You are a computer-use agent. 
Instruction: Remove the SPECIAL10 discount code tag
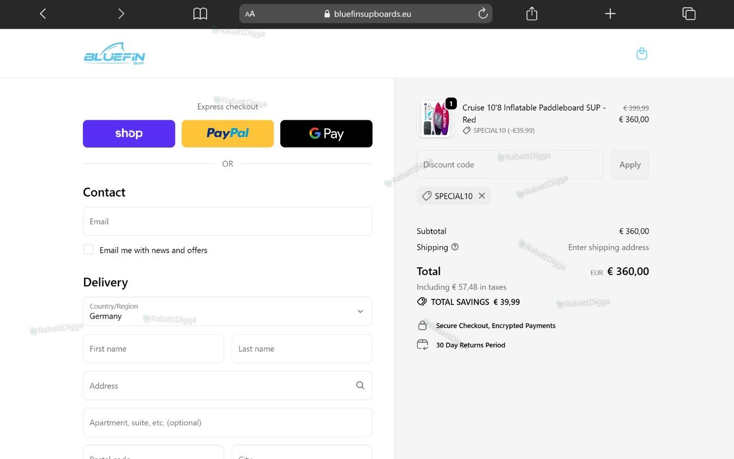(482, 196)
